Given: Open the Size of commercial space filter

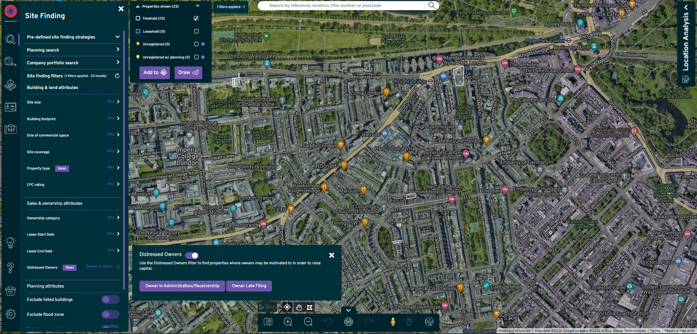Looking at the screenshot, I should [73, 135].
